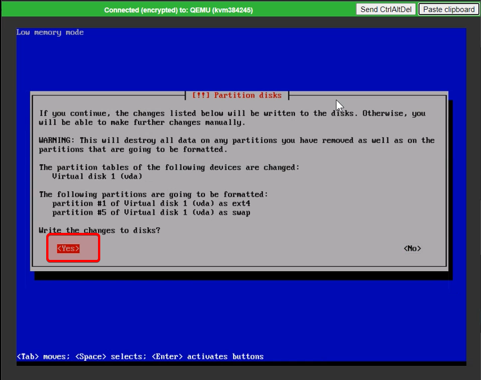Viewport: 481px width, 380px height.
Task: Click the Write the changes to disks prompt
Action: (x=100, y=231)
